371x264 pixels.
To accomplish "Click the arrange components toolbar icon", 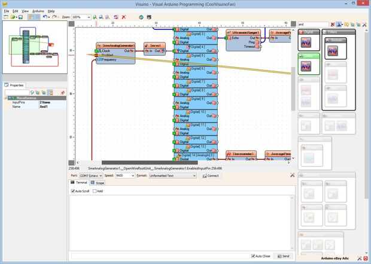I will 116,17.
